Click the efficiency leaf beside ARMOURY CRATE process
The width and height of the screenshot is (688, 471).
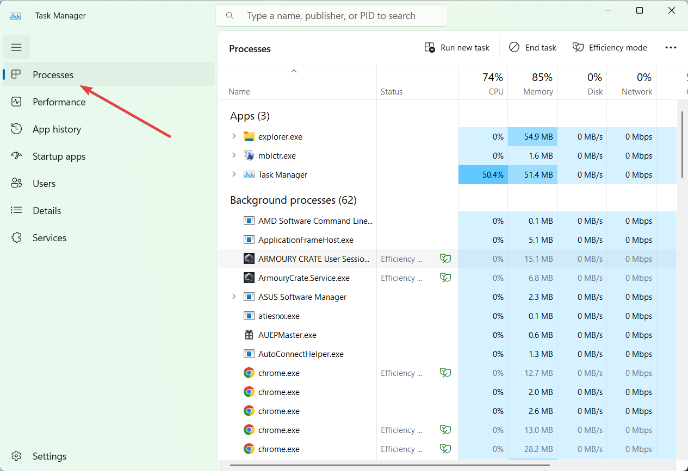445,259
